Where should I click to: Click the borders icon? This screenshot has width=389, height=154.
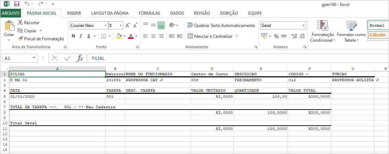pyautogui.click(x=104, y=36)
